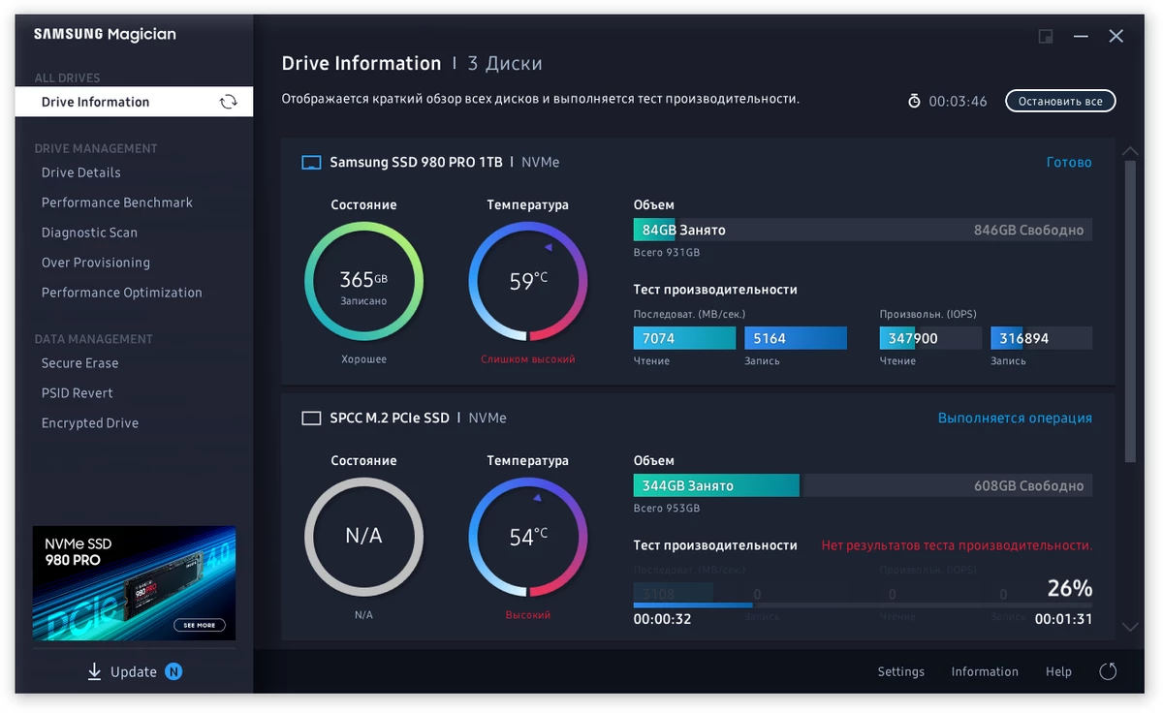
Task: Open Settings in the bottom bar
Action: coord(901,671)
